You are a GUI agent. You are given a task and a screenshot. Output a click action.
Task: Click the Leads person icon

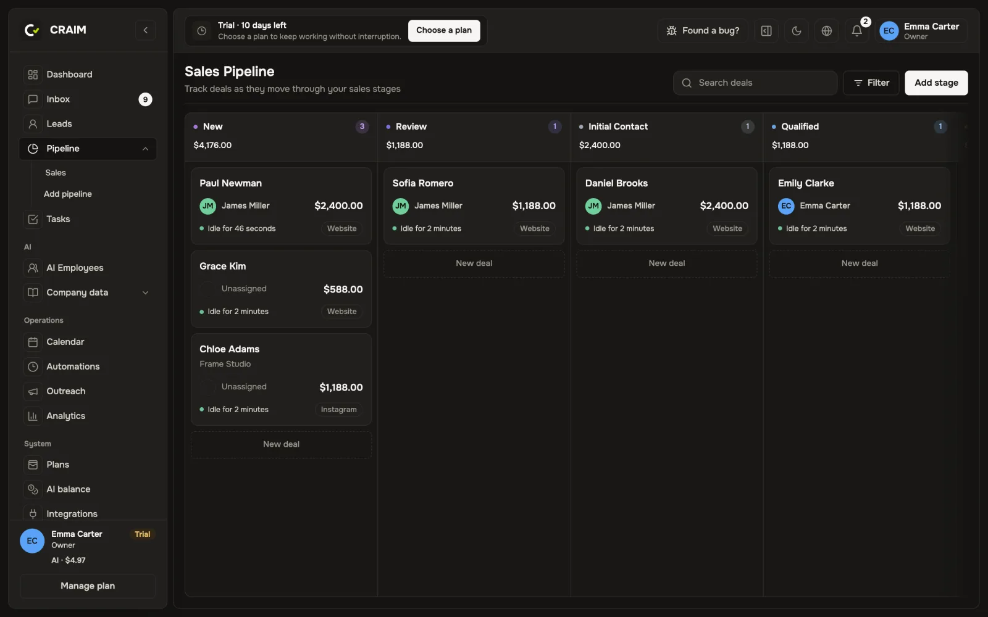33,124
